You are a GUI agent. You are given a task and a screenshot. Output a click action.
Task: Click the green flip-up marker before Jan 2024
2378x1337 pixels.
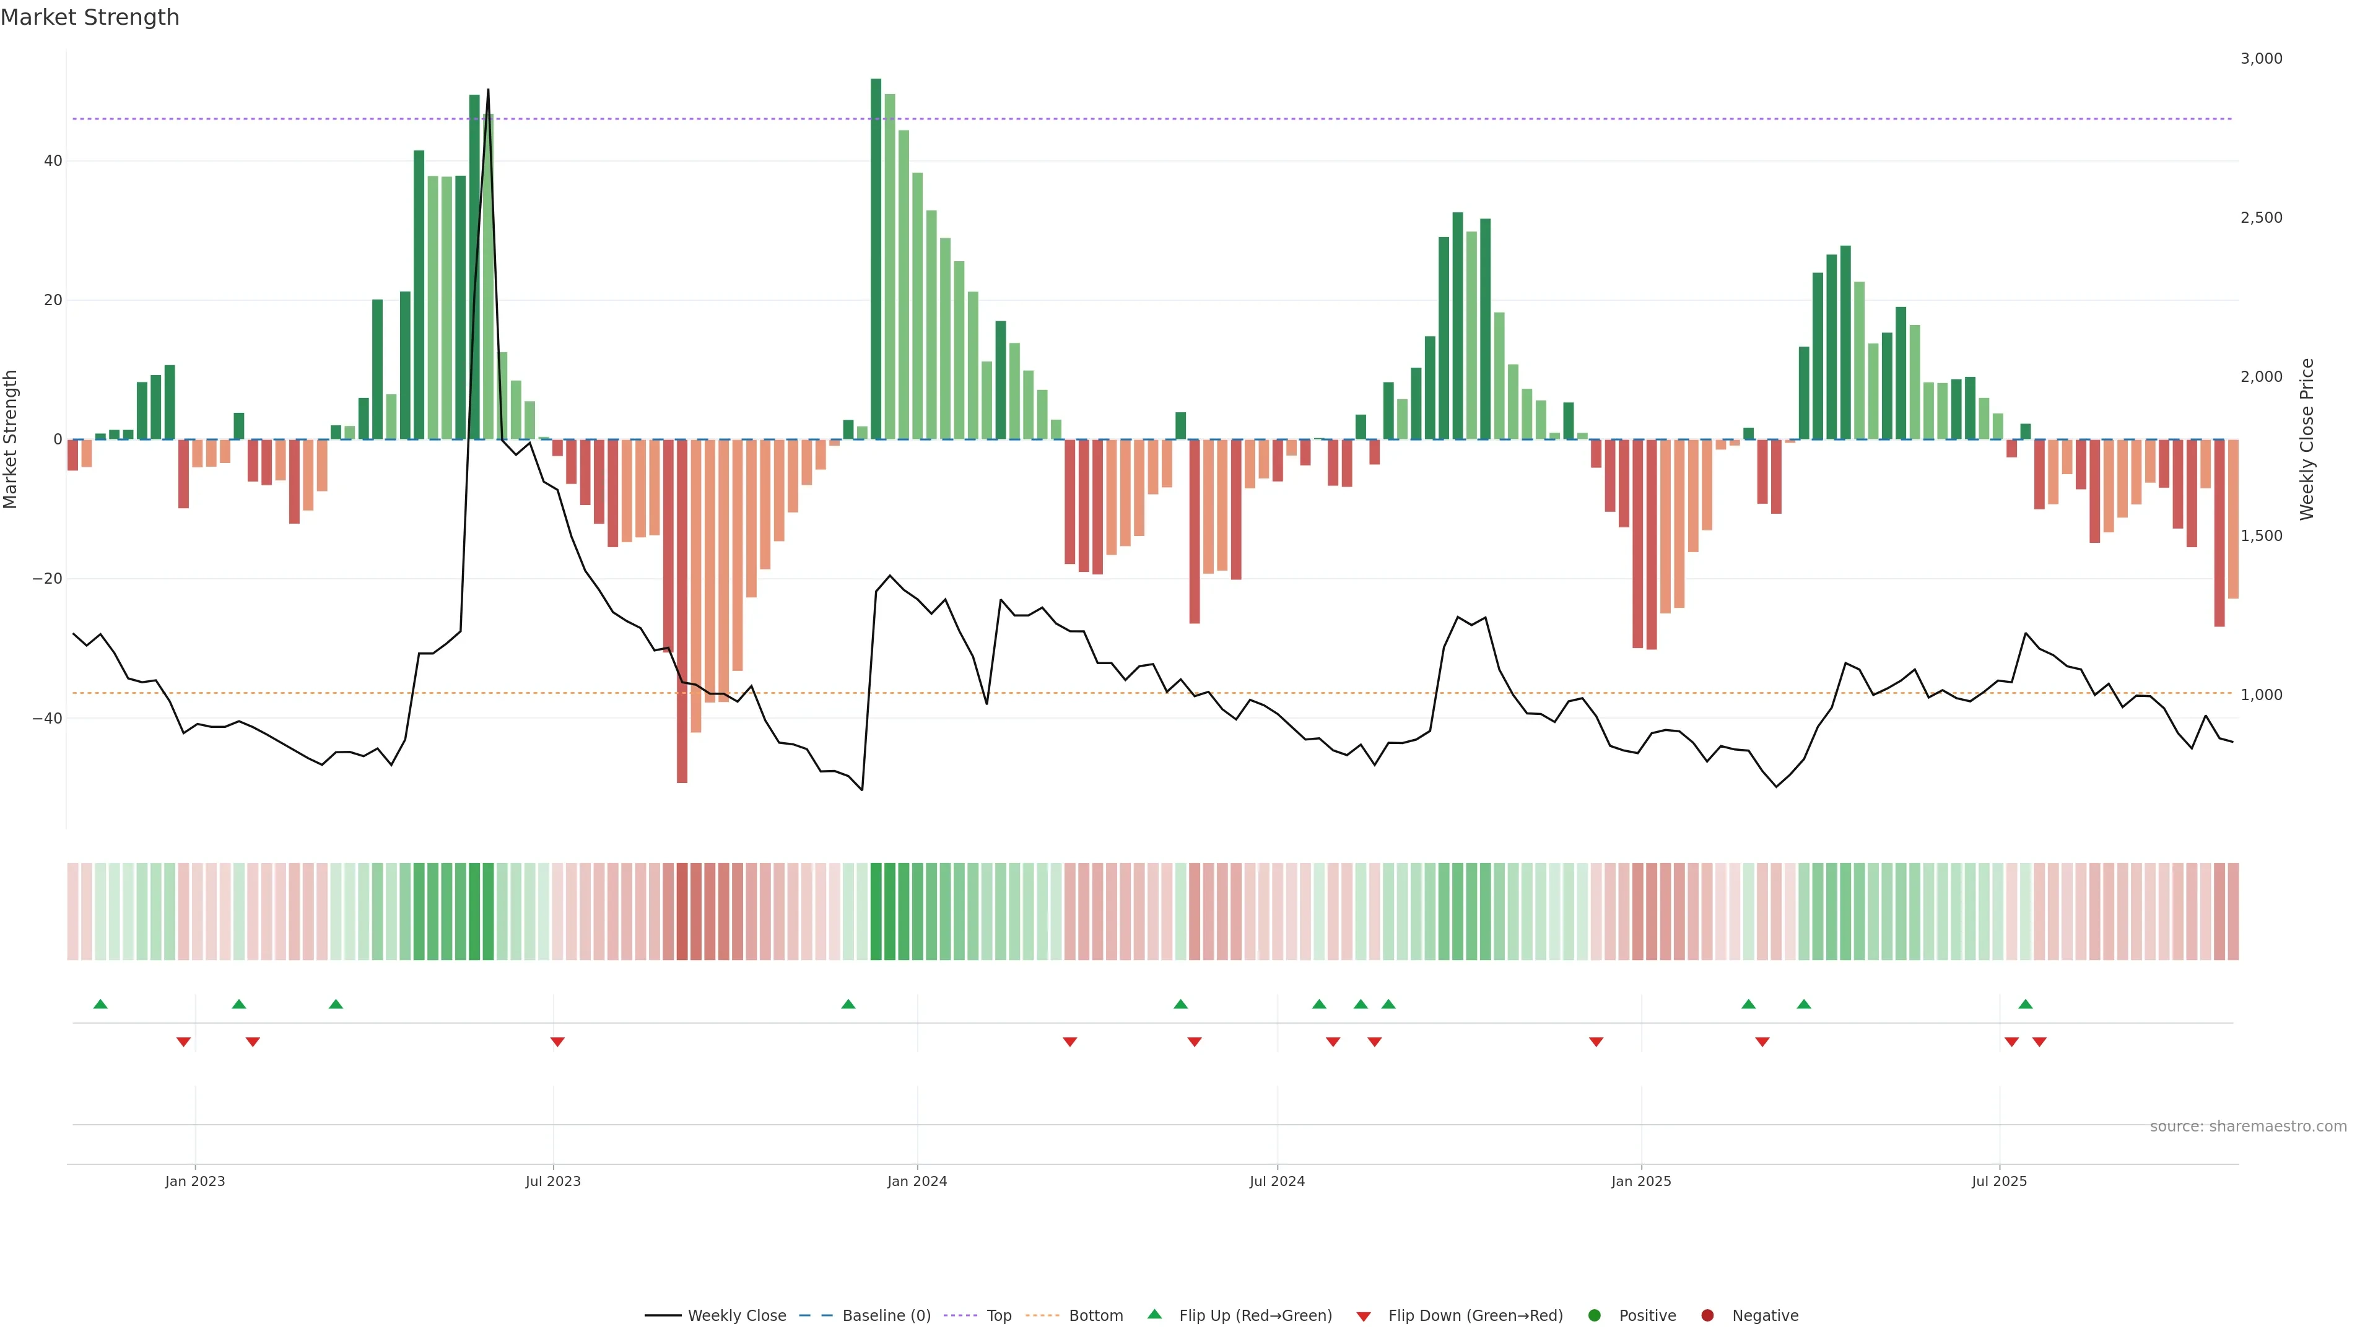tap(848, 1004)
